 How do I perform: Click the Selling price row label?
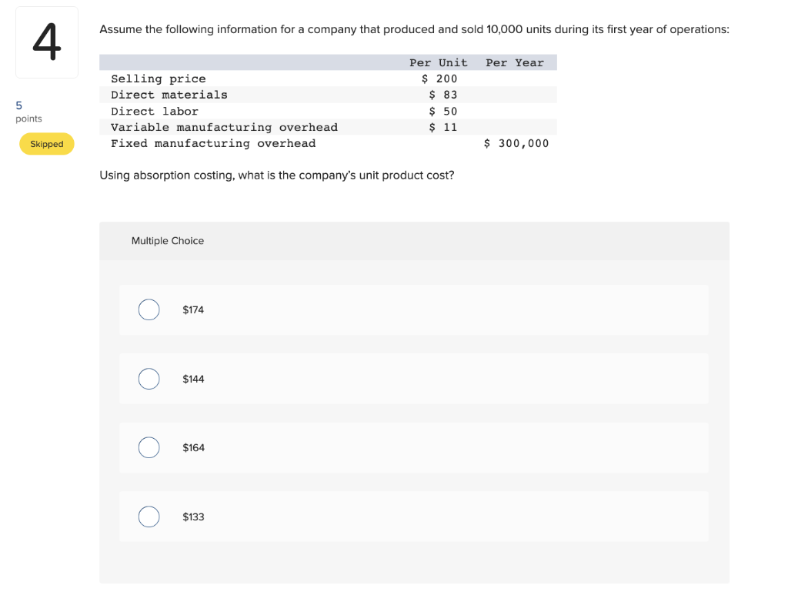coord(159,79)
